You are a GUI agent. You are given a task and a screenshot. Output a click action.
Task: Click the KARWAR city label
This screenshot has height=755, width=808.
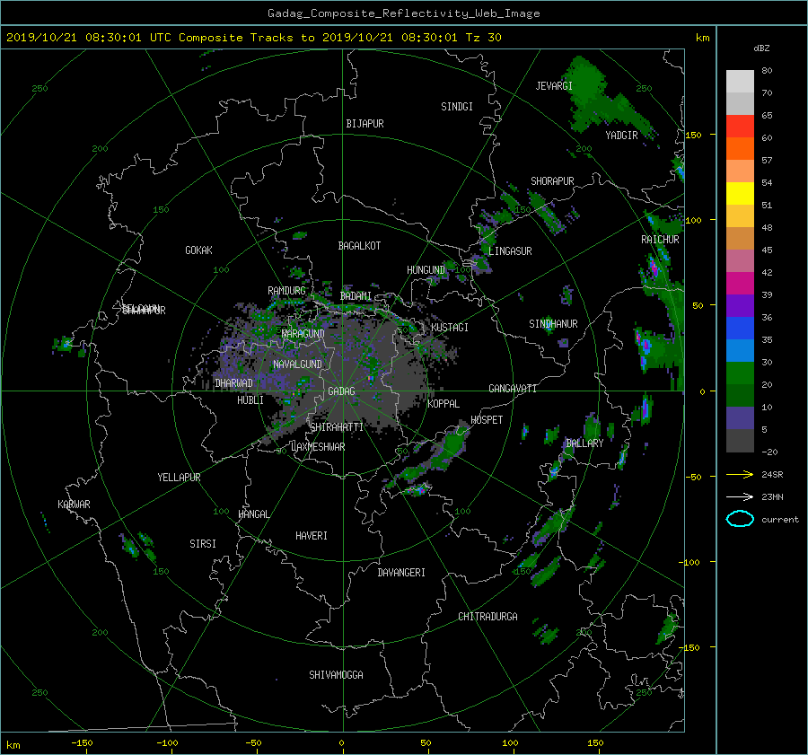pos(74,505)
